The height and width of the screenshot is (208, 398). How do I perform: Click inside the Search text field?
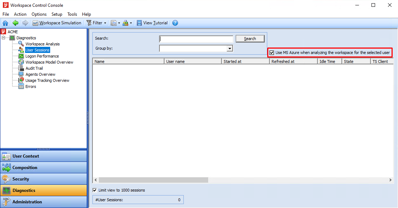pyautogui.click(x=196, y=39)
